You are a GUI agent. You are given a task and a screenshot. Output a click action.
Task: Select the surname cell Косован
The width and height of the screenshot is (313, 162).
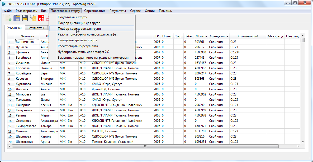pos(27,79)
